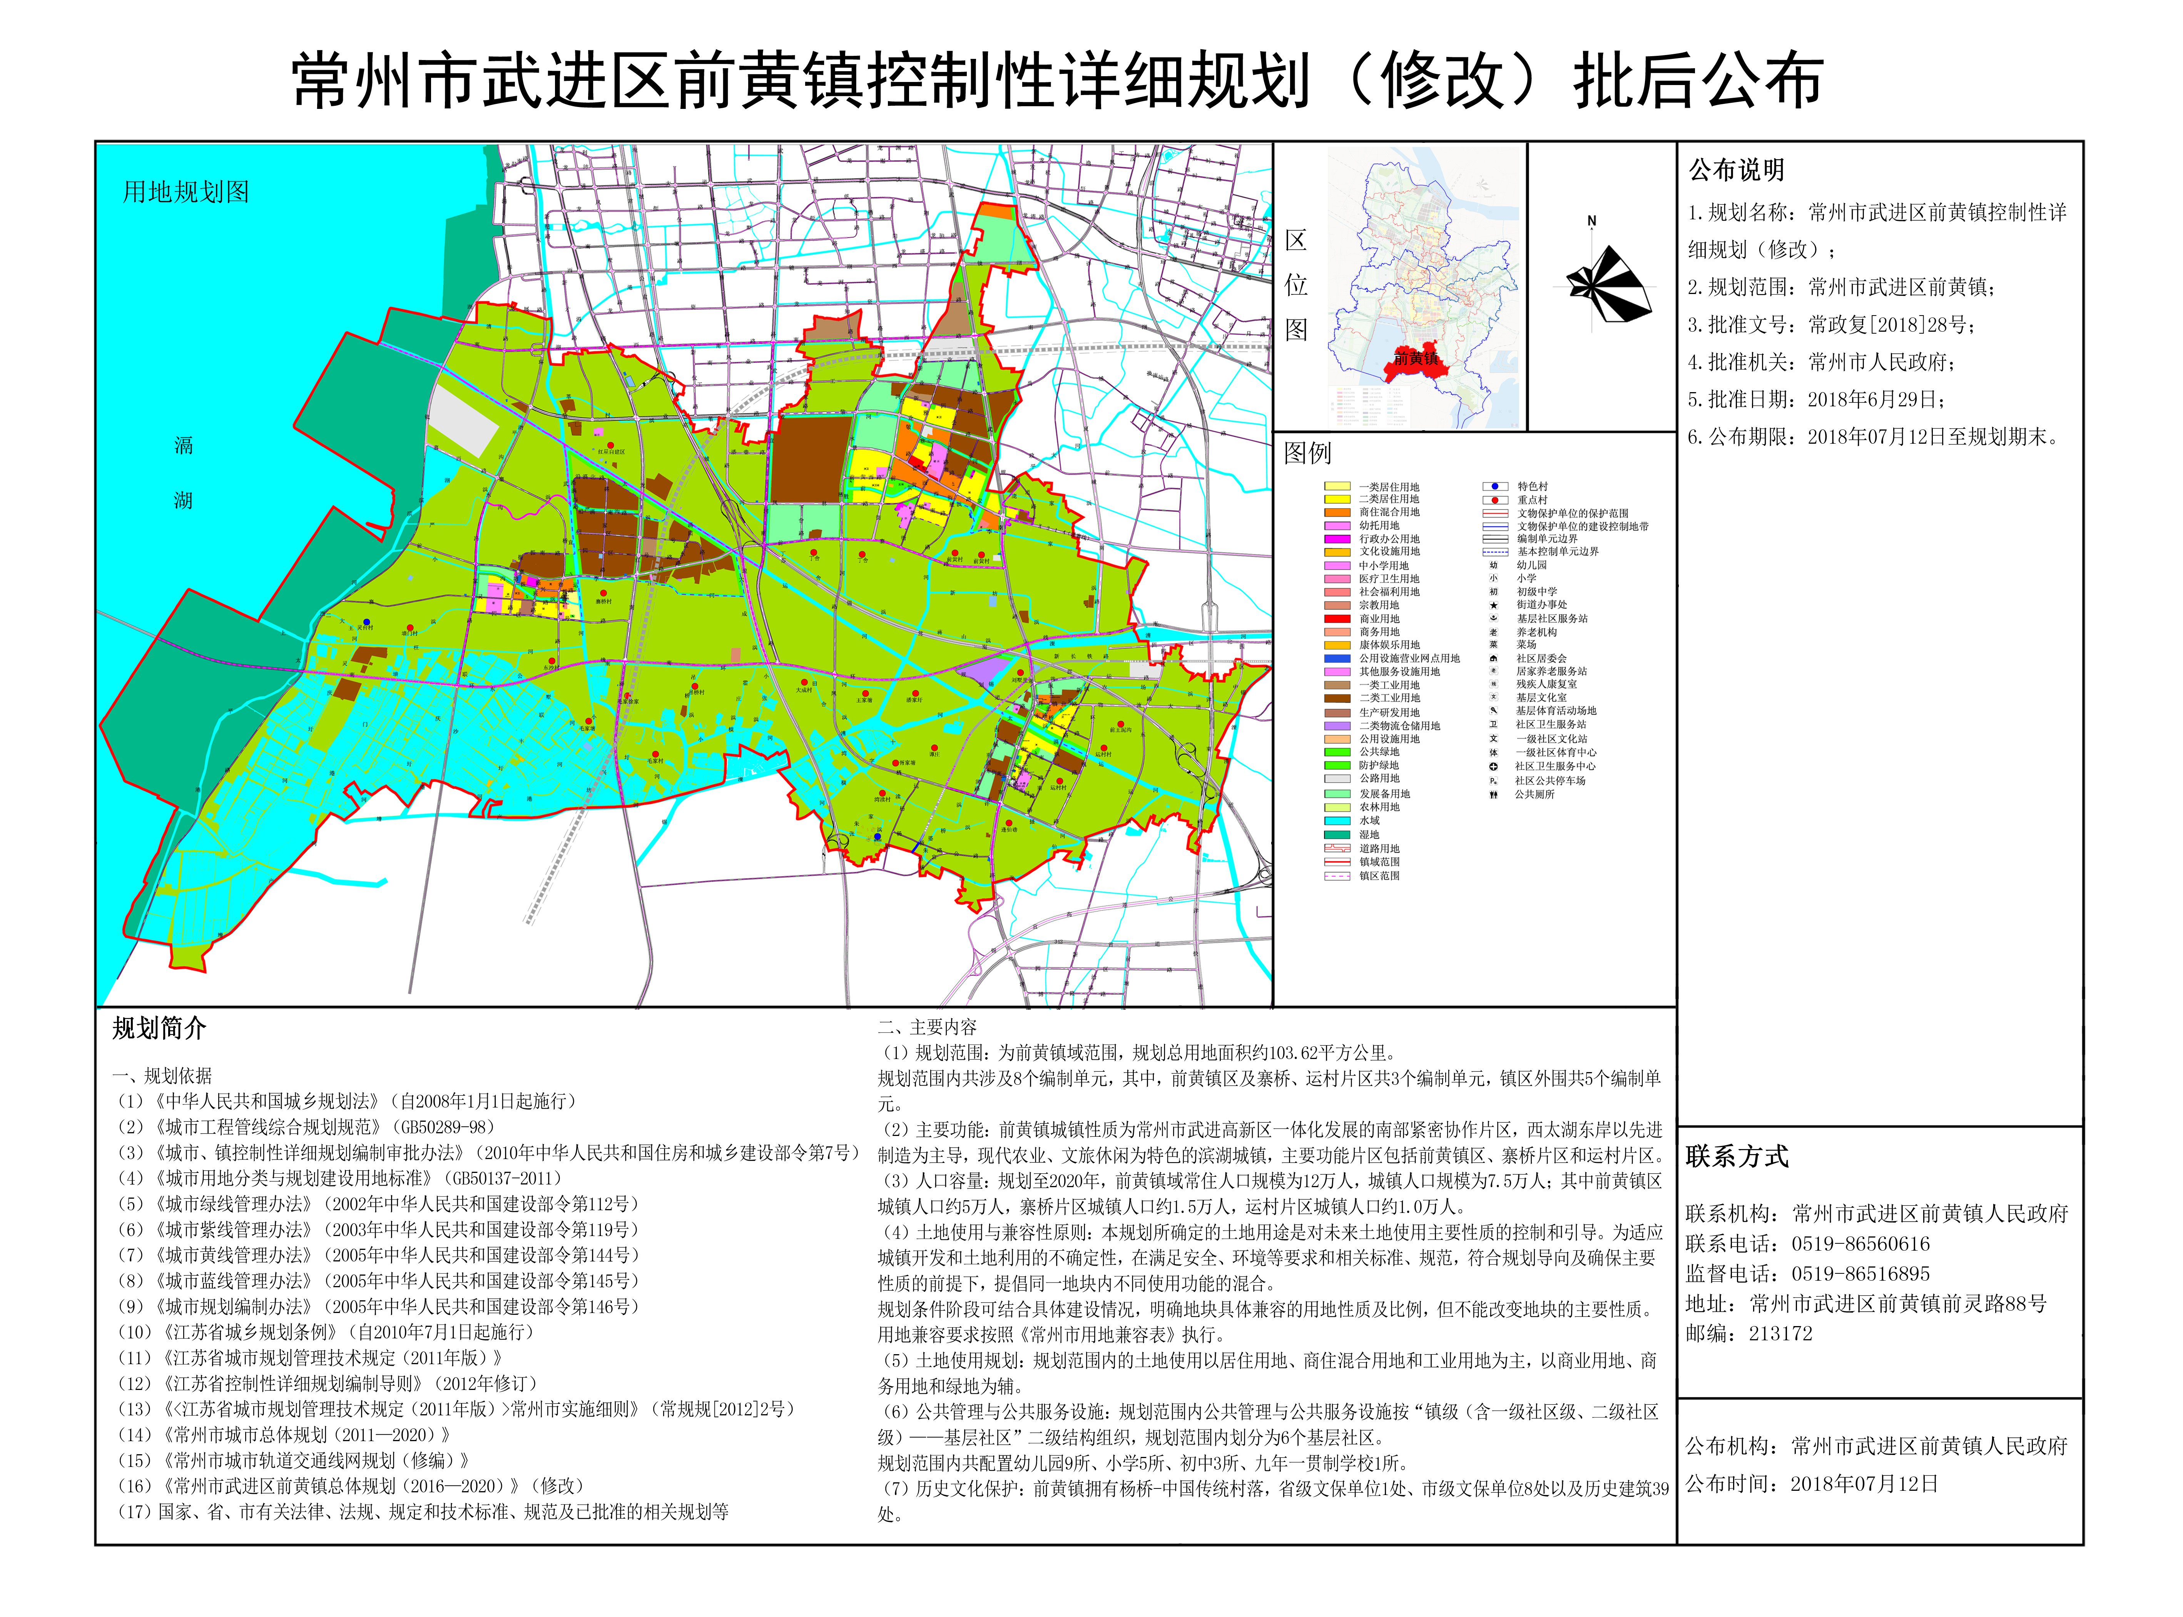Viewport: 2183px width, 1617px height.
Task: Select the 水域 cyan swatch
Action: tap(1337, 821)
